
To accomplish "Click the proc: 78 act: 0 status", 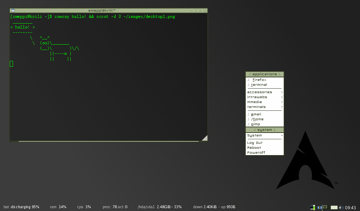I will [115, 207].
